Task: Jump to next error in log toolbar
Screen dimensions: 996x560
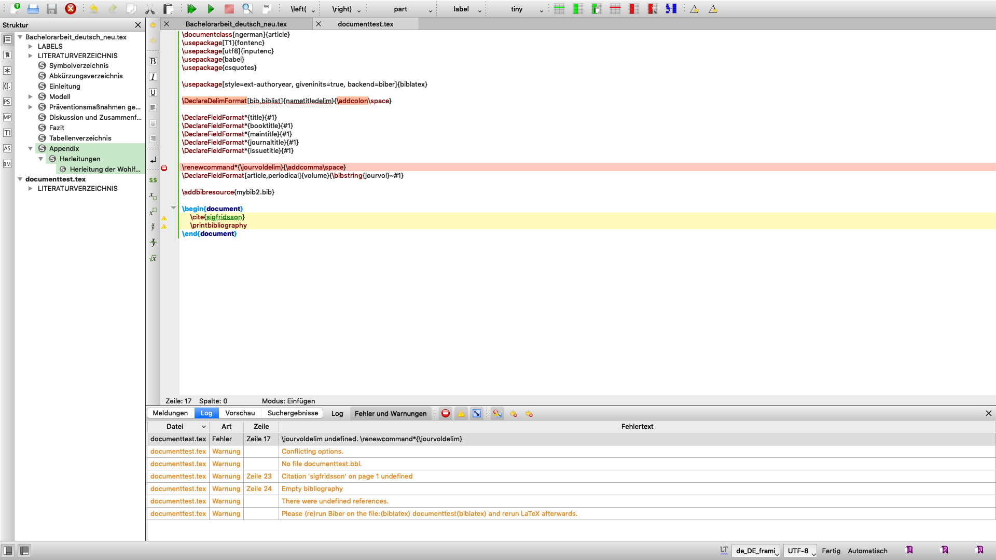Action: coord(529,413)
